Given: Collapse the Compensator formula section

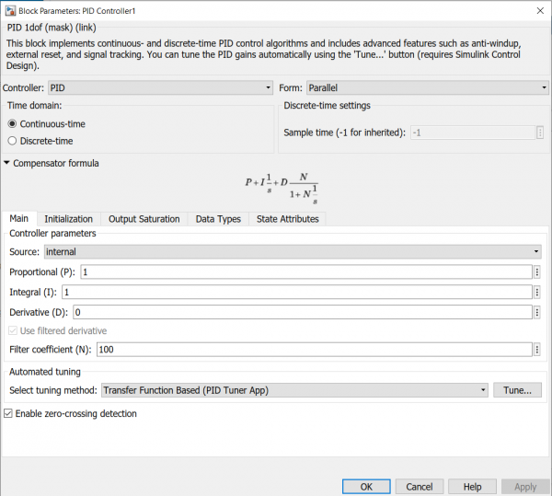Looking at the screenshot, I should click(7, 164).
